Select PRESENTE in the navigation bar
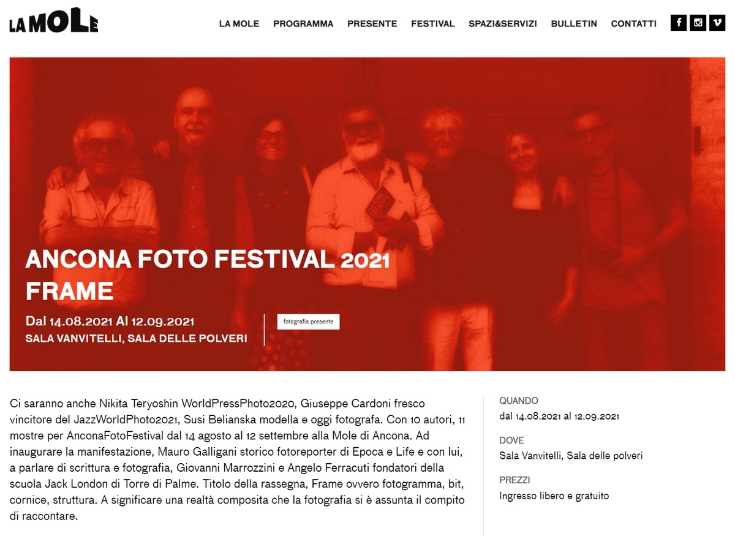Viewport: 735px width, 536px height. coord(372,24)
